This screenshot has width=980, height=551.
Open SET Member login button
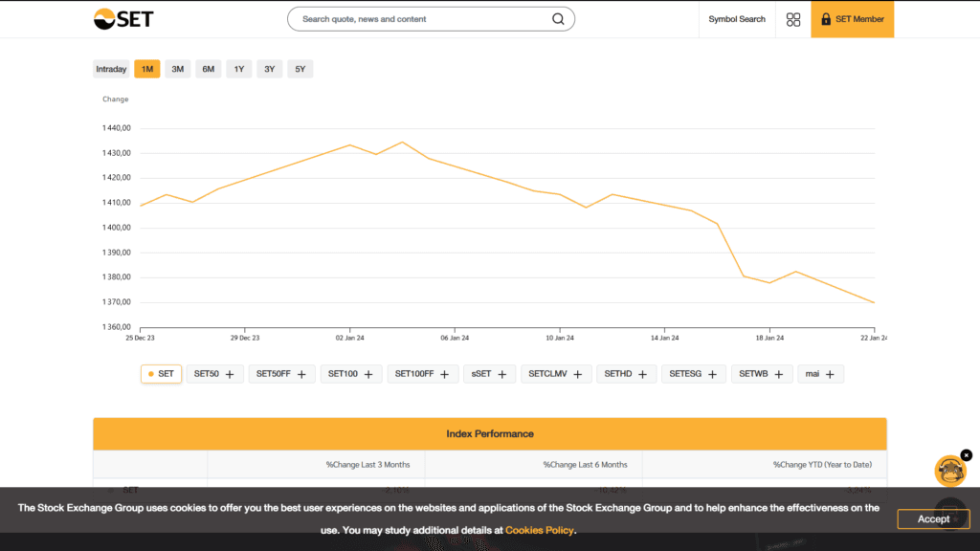(853, 19)
